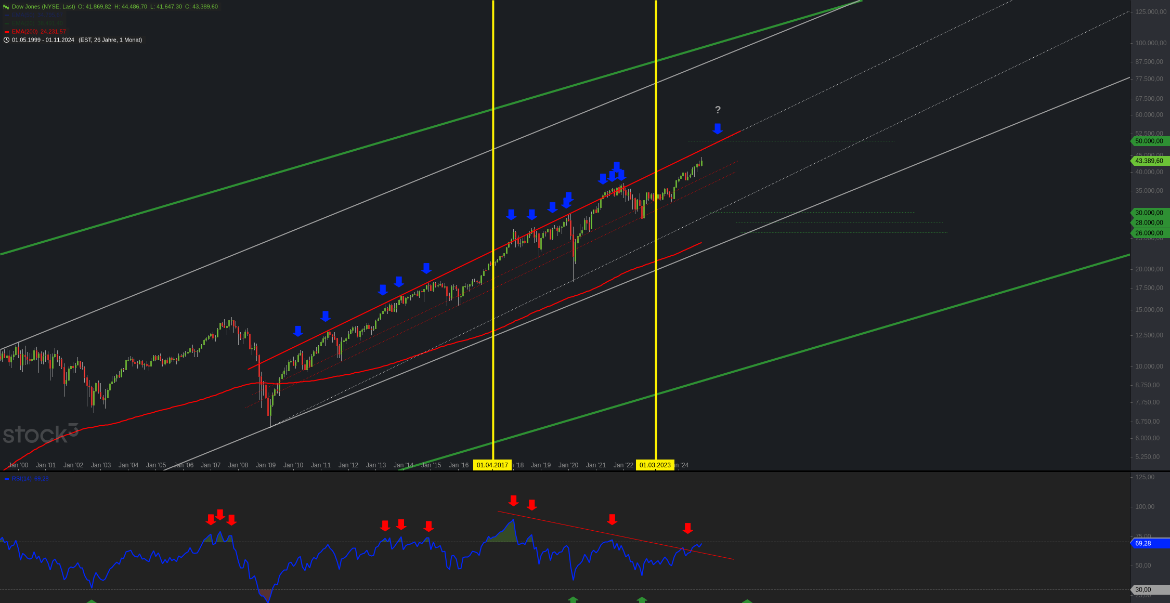The height and width of the screenshot is (603, 1170).
Task: Click the green up arrow at RSI bottom far right
Action: [x=747, y=601]
